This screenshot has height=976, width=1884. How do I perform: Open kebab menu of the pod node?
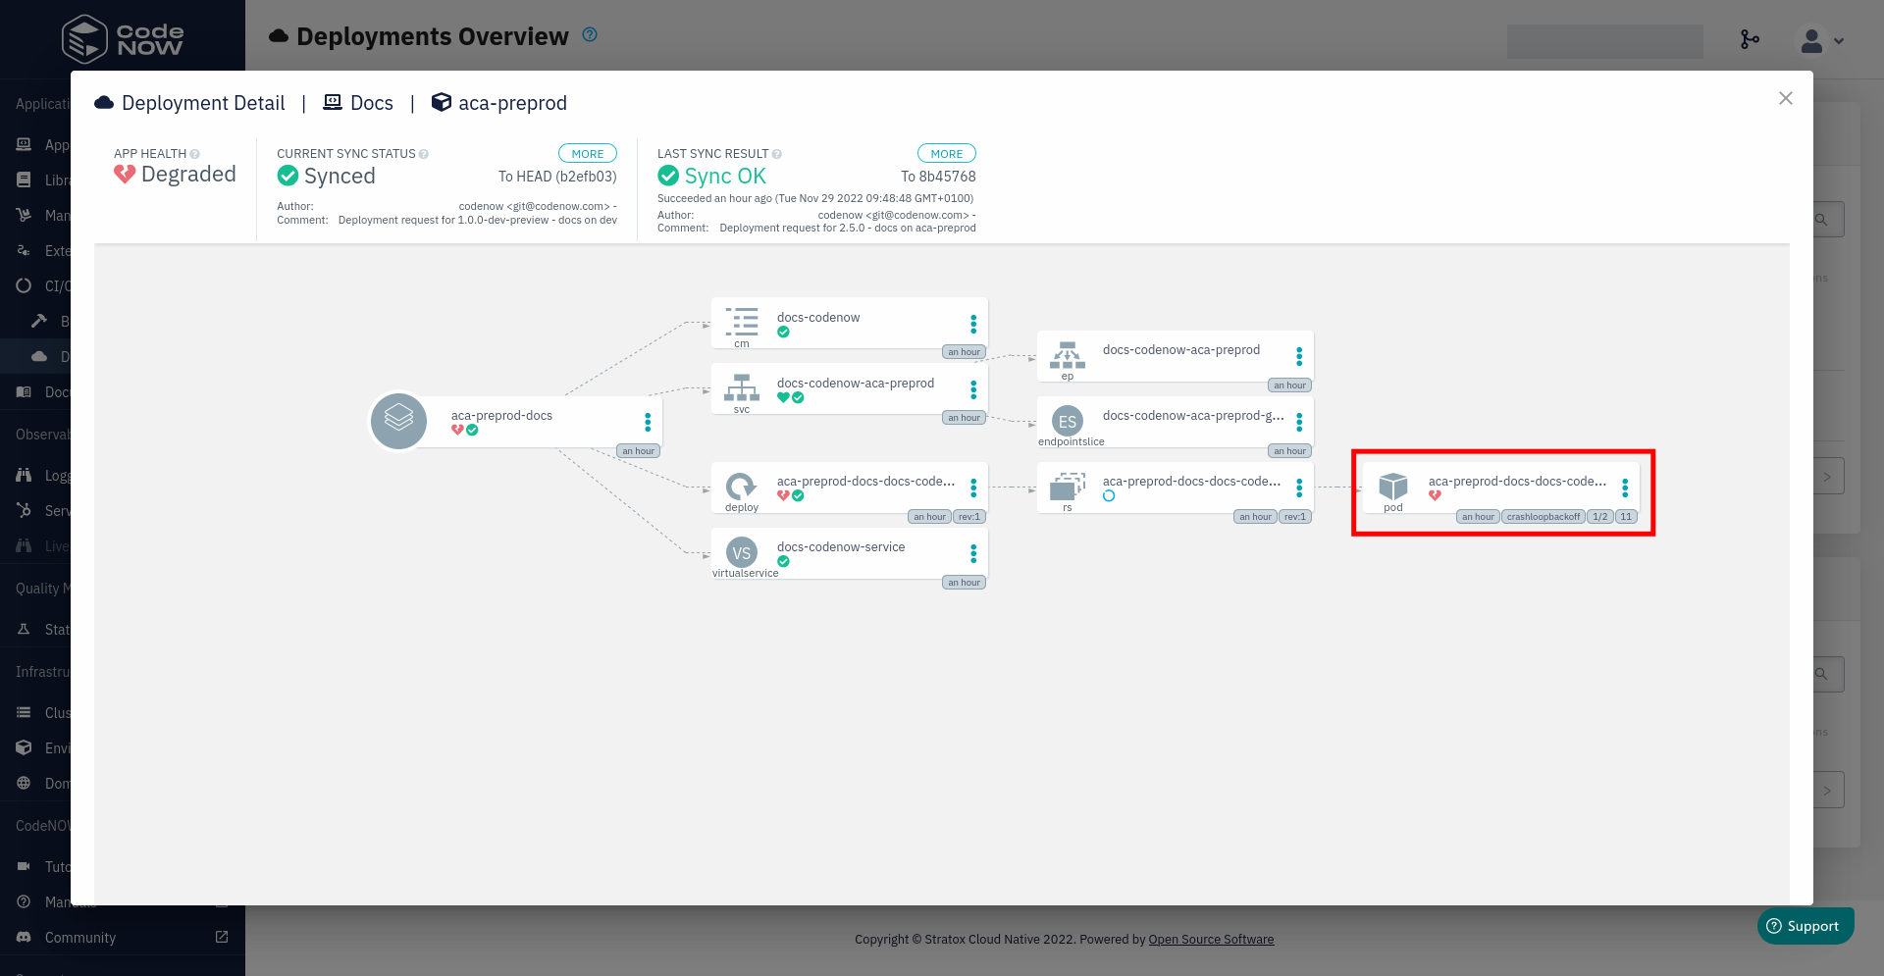1625,488
